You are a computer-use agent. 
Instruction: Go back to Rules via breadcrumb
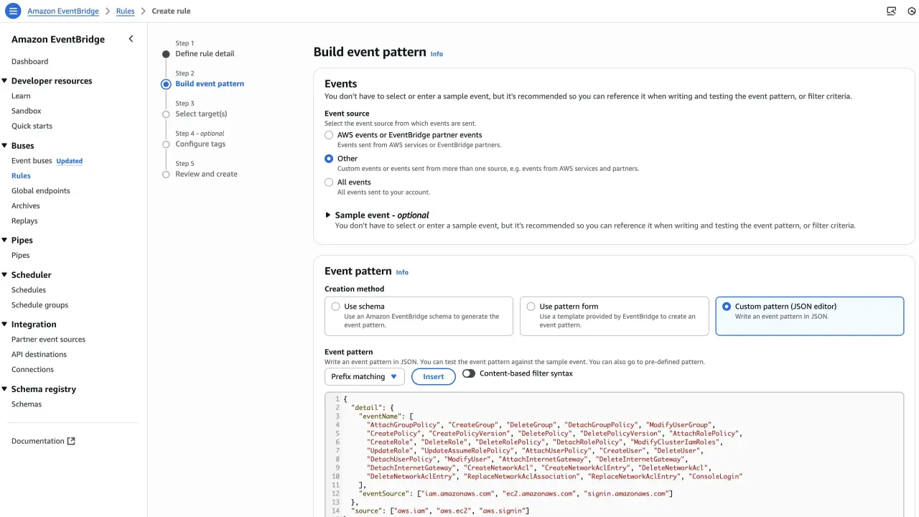125,11
